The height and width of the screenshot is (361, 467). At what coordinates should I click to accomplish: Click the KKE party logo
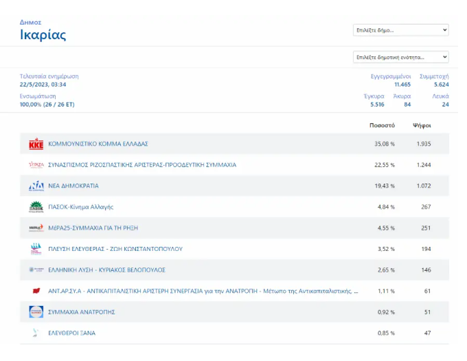point(36,144)
